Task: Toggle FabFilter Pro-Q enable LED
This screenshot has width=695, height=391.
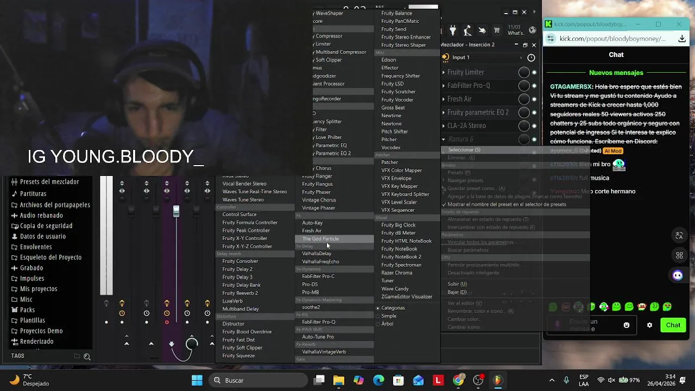Action: (534, 86)
